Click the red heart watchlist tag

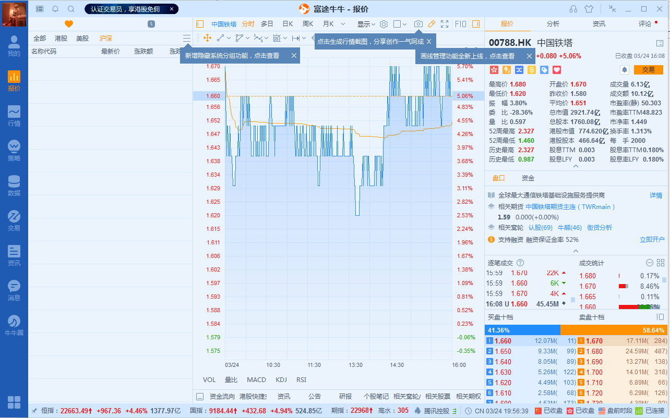click(556, 69)
